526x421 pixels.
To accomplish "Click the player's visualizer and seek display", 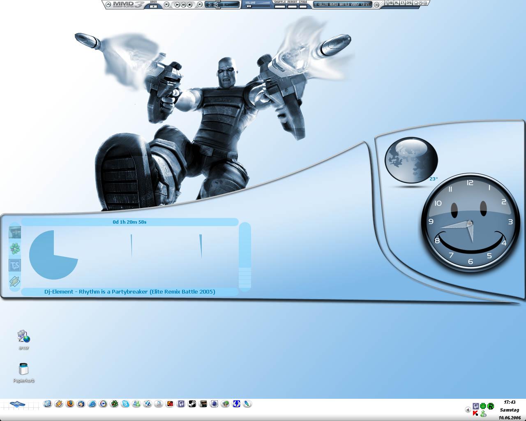I will point(222,5).
